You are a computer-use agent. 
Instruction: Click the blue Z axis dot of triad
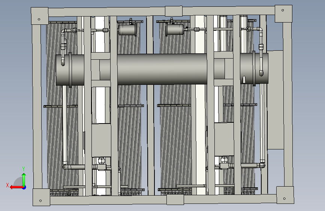pos(24,187)
